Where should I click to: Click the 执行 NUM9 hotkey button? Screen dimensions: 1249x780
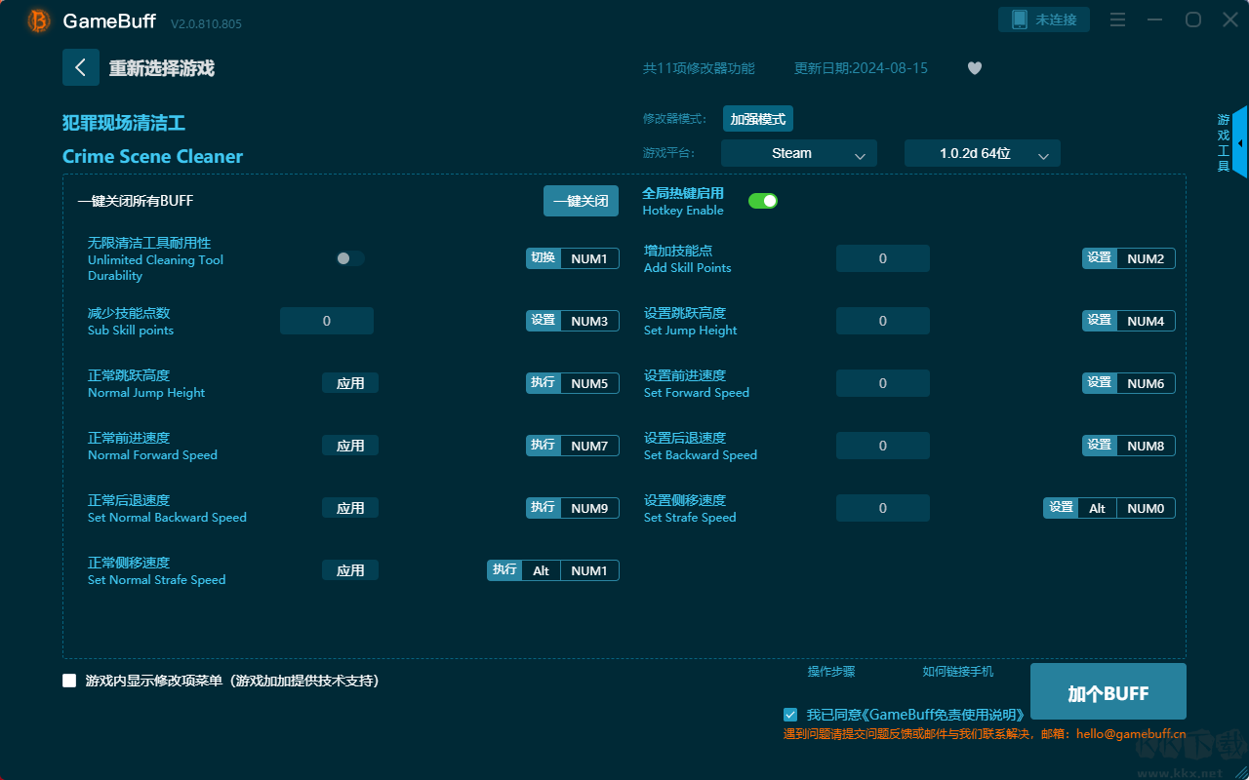(573, 508)
